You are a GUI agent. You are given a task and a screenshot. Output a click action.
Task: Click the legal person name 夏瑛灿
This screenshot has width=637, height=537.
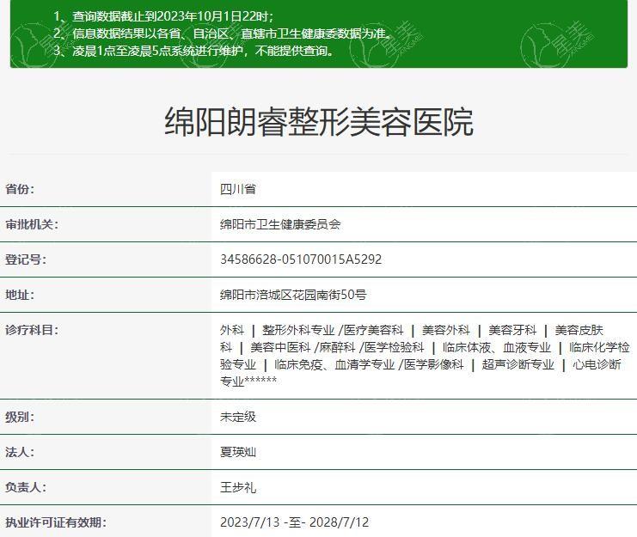coord(238,452)
